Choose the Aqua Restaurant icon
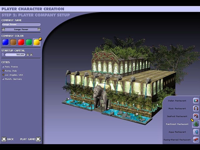This screenshot has height=150, width=200. [x=196, y=132]
